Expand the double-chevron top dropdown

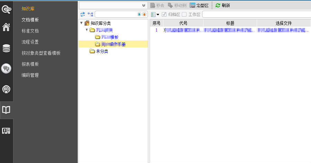coord(144,5)
